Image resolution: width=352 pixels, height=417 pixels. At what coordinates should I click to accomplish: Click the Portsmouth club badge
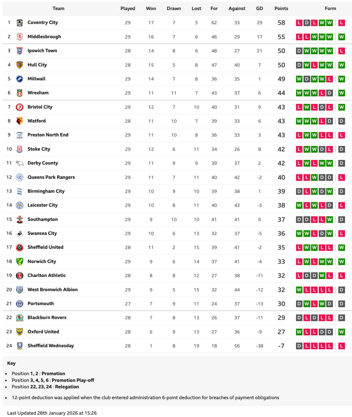(19, 304)
